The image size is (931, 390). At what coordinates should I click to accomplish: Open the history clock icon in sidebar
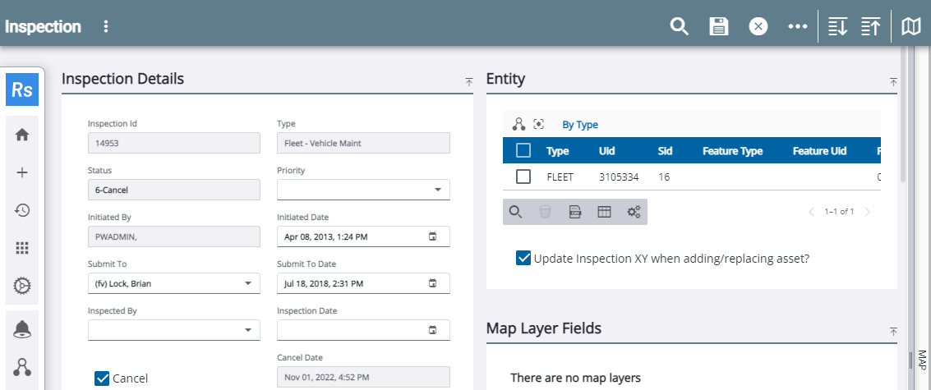(23, 210)
